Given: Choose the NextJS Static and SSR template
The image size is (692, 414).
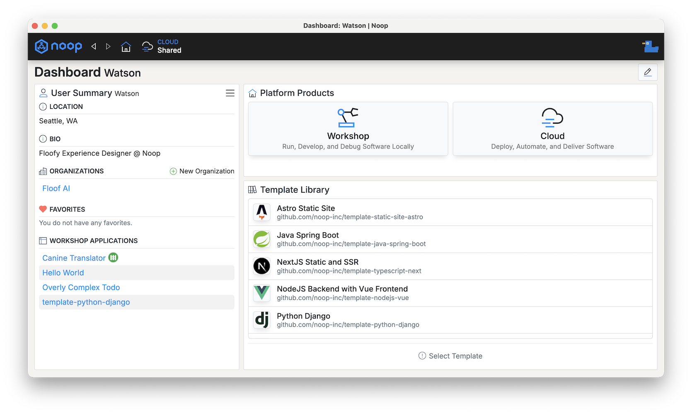Looking at the screenshot, I should [x=317, y=266].
